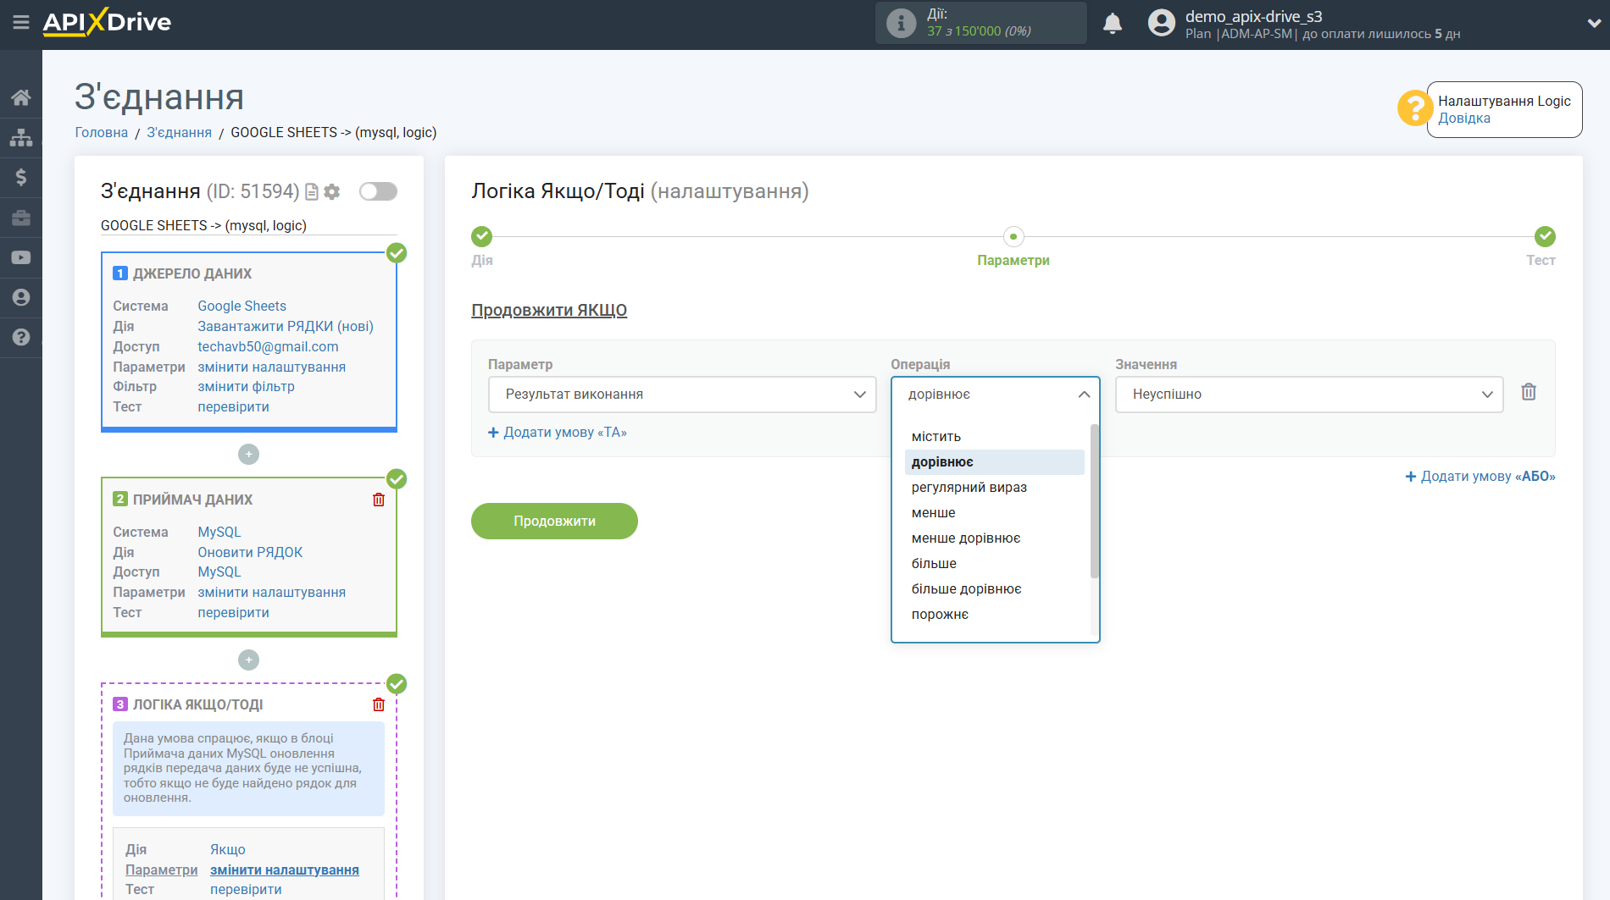Screen dimensions: 1610x900
Task: Click the MySQL system link
Action: click(219, 532)
